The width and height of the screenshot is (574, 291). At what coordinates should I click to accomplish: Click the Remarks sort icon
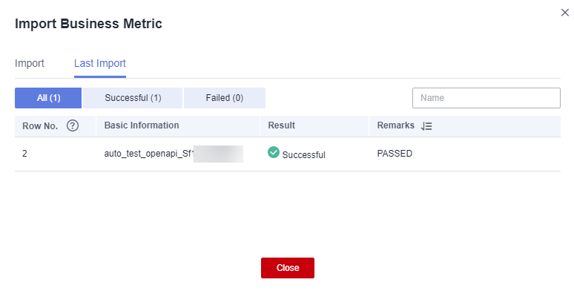426,126
